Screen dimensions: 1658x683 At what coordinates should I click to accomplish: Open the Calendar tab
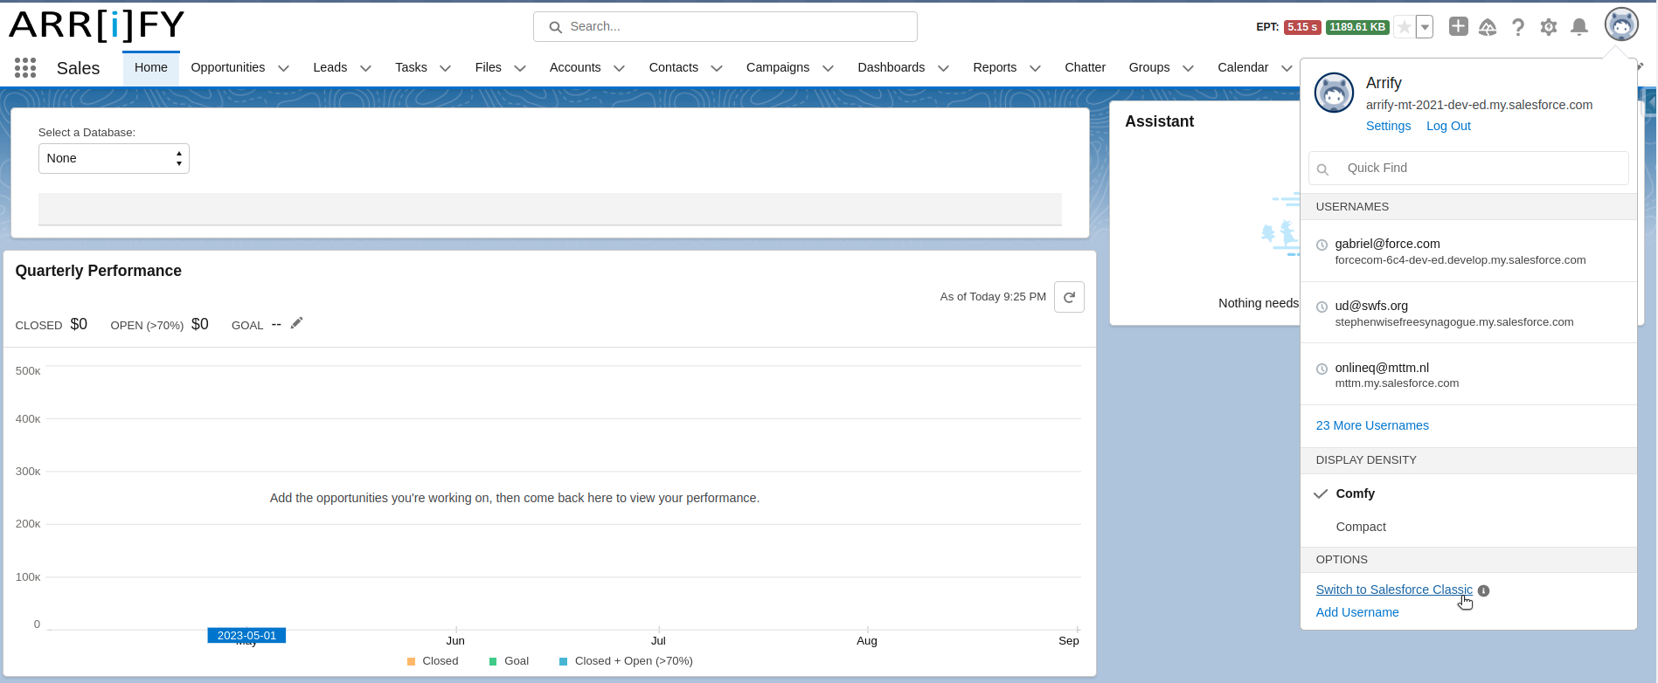click(1243, 67)
